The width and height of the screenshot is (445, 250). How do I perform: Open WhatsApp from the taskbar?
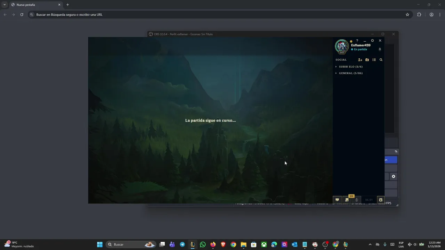pos(203,244)
